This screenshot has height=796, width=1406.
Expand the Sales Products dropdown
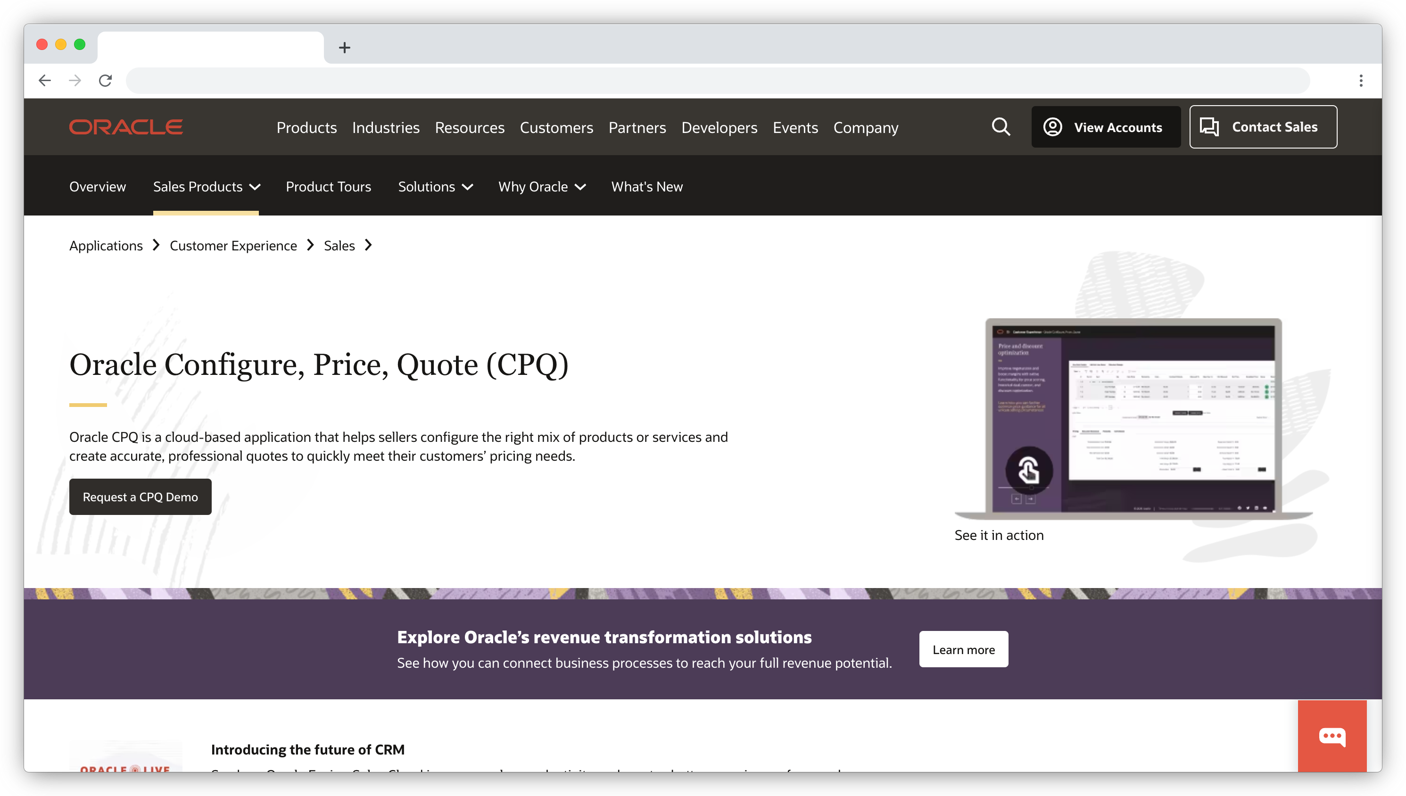(207, 186)
